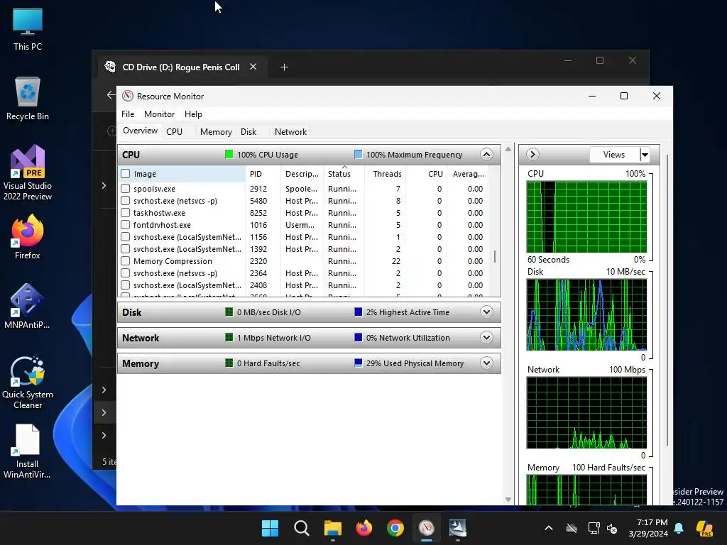Open the File menu
This screenshot has height=545, width=727.
[x=128, y=114]
